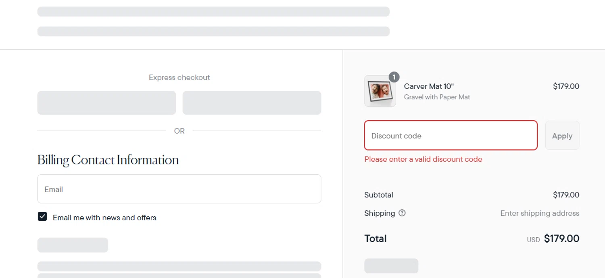This screenshot has height=278, width=605.
Task: Click the OR divider text
Action: [179, 131]
